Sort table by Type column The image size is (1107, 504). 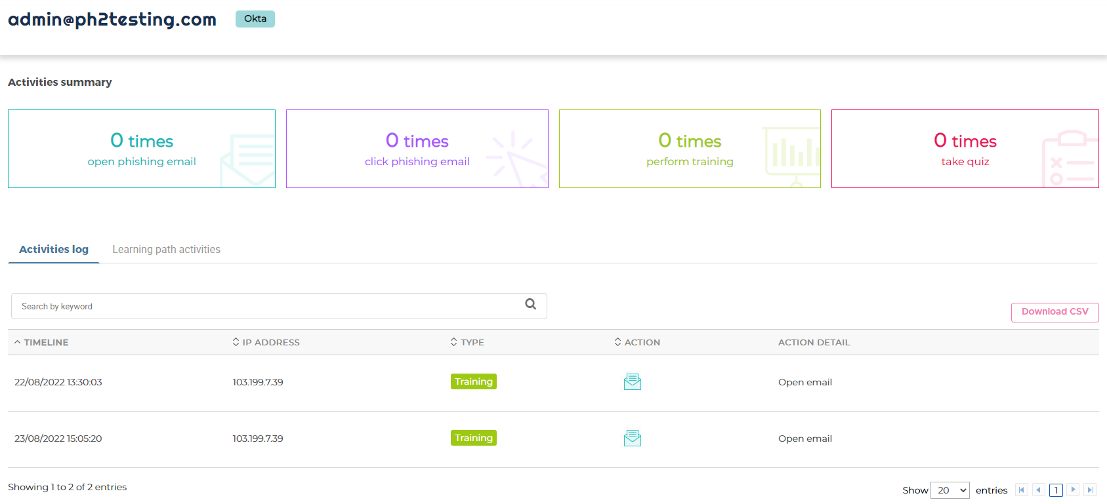(x=467, y=342)
